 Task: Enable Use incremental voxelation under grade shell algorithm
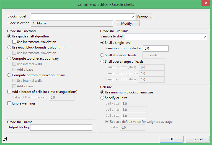[x=14, y=42]
